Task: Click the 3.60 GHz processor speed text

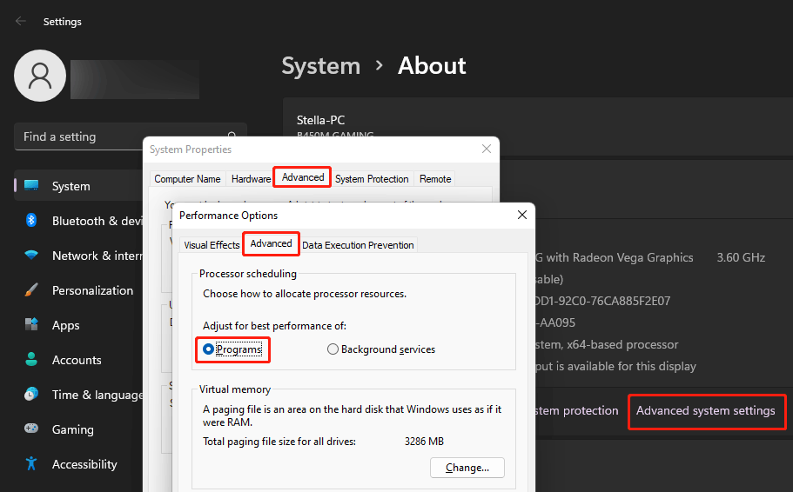Action: pos(741,257)
